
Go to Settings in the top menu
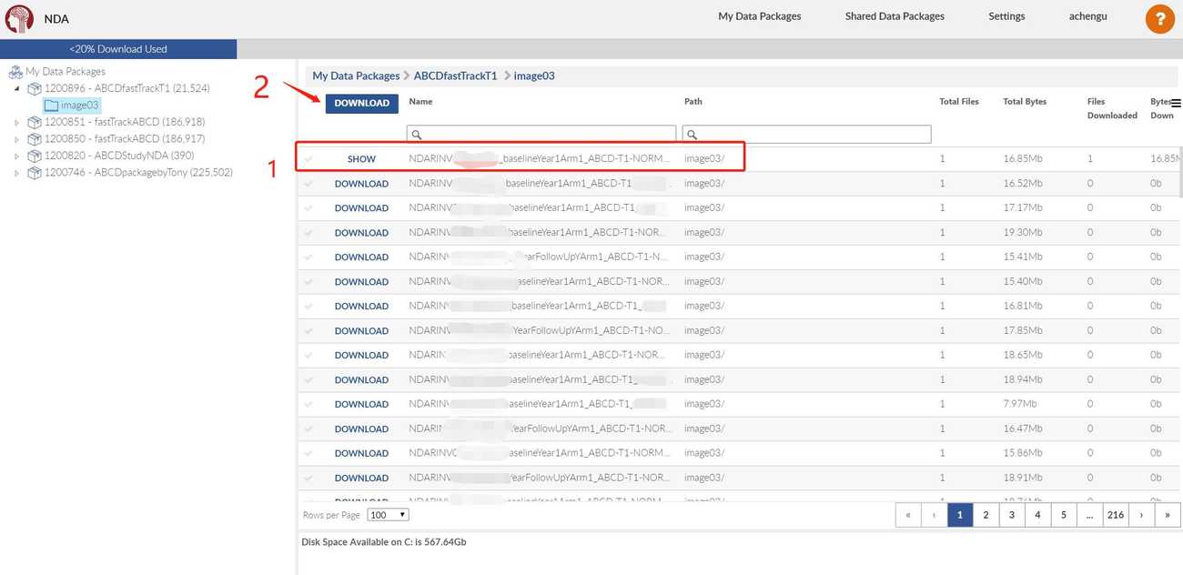pyautogui.click(x=1006, y=16)
